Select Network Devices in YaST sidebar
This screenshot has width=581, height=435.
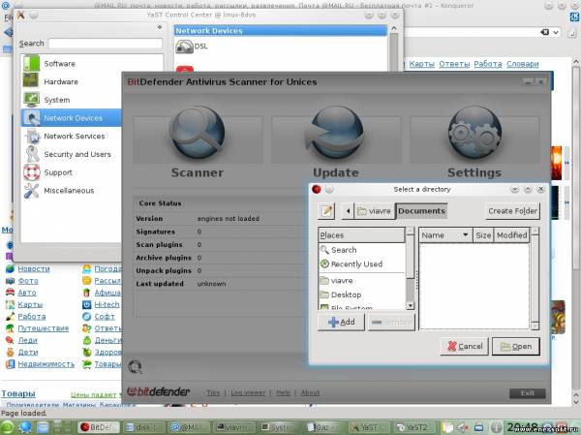(71, 118)
